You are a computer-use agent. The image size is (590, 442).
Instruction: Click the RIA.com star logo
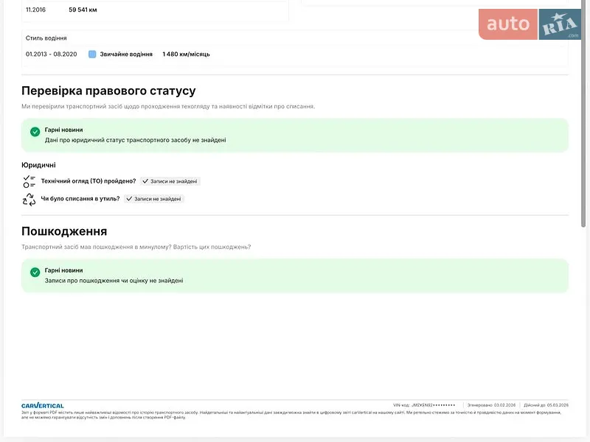coord(560,24)
